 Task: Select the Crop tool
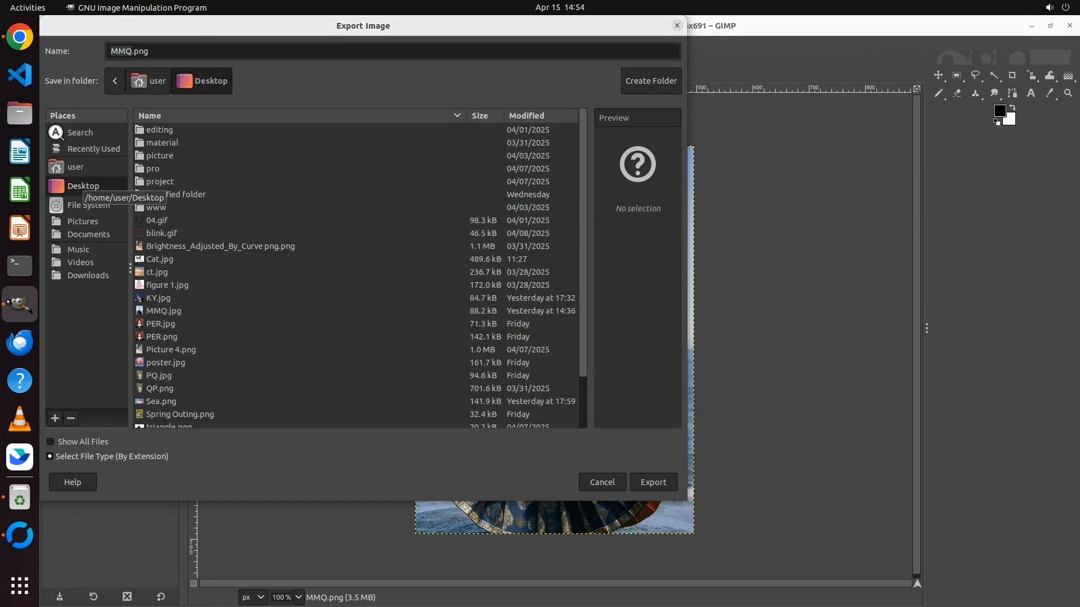pos(1012,75)
